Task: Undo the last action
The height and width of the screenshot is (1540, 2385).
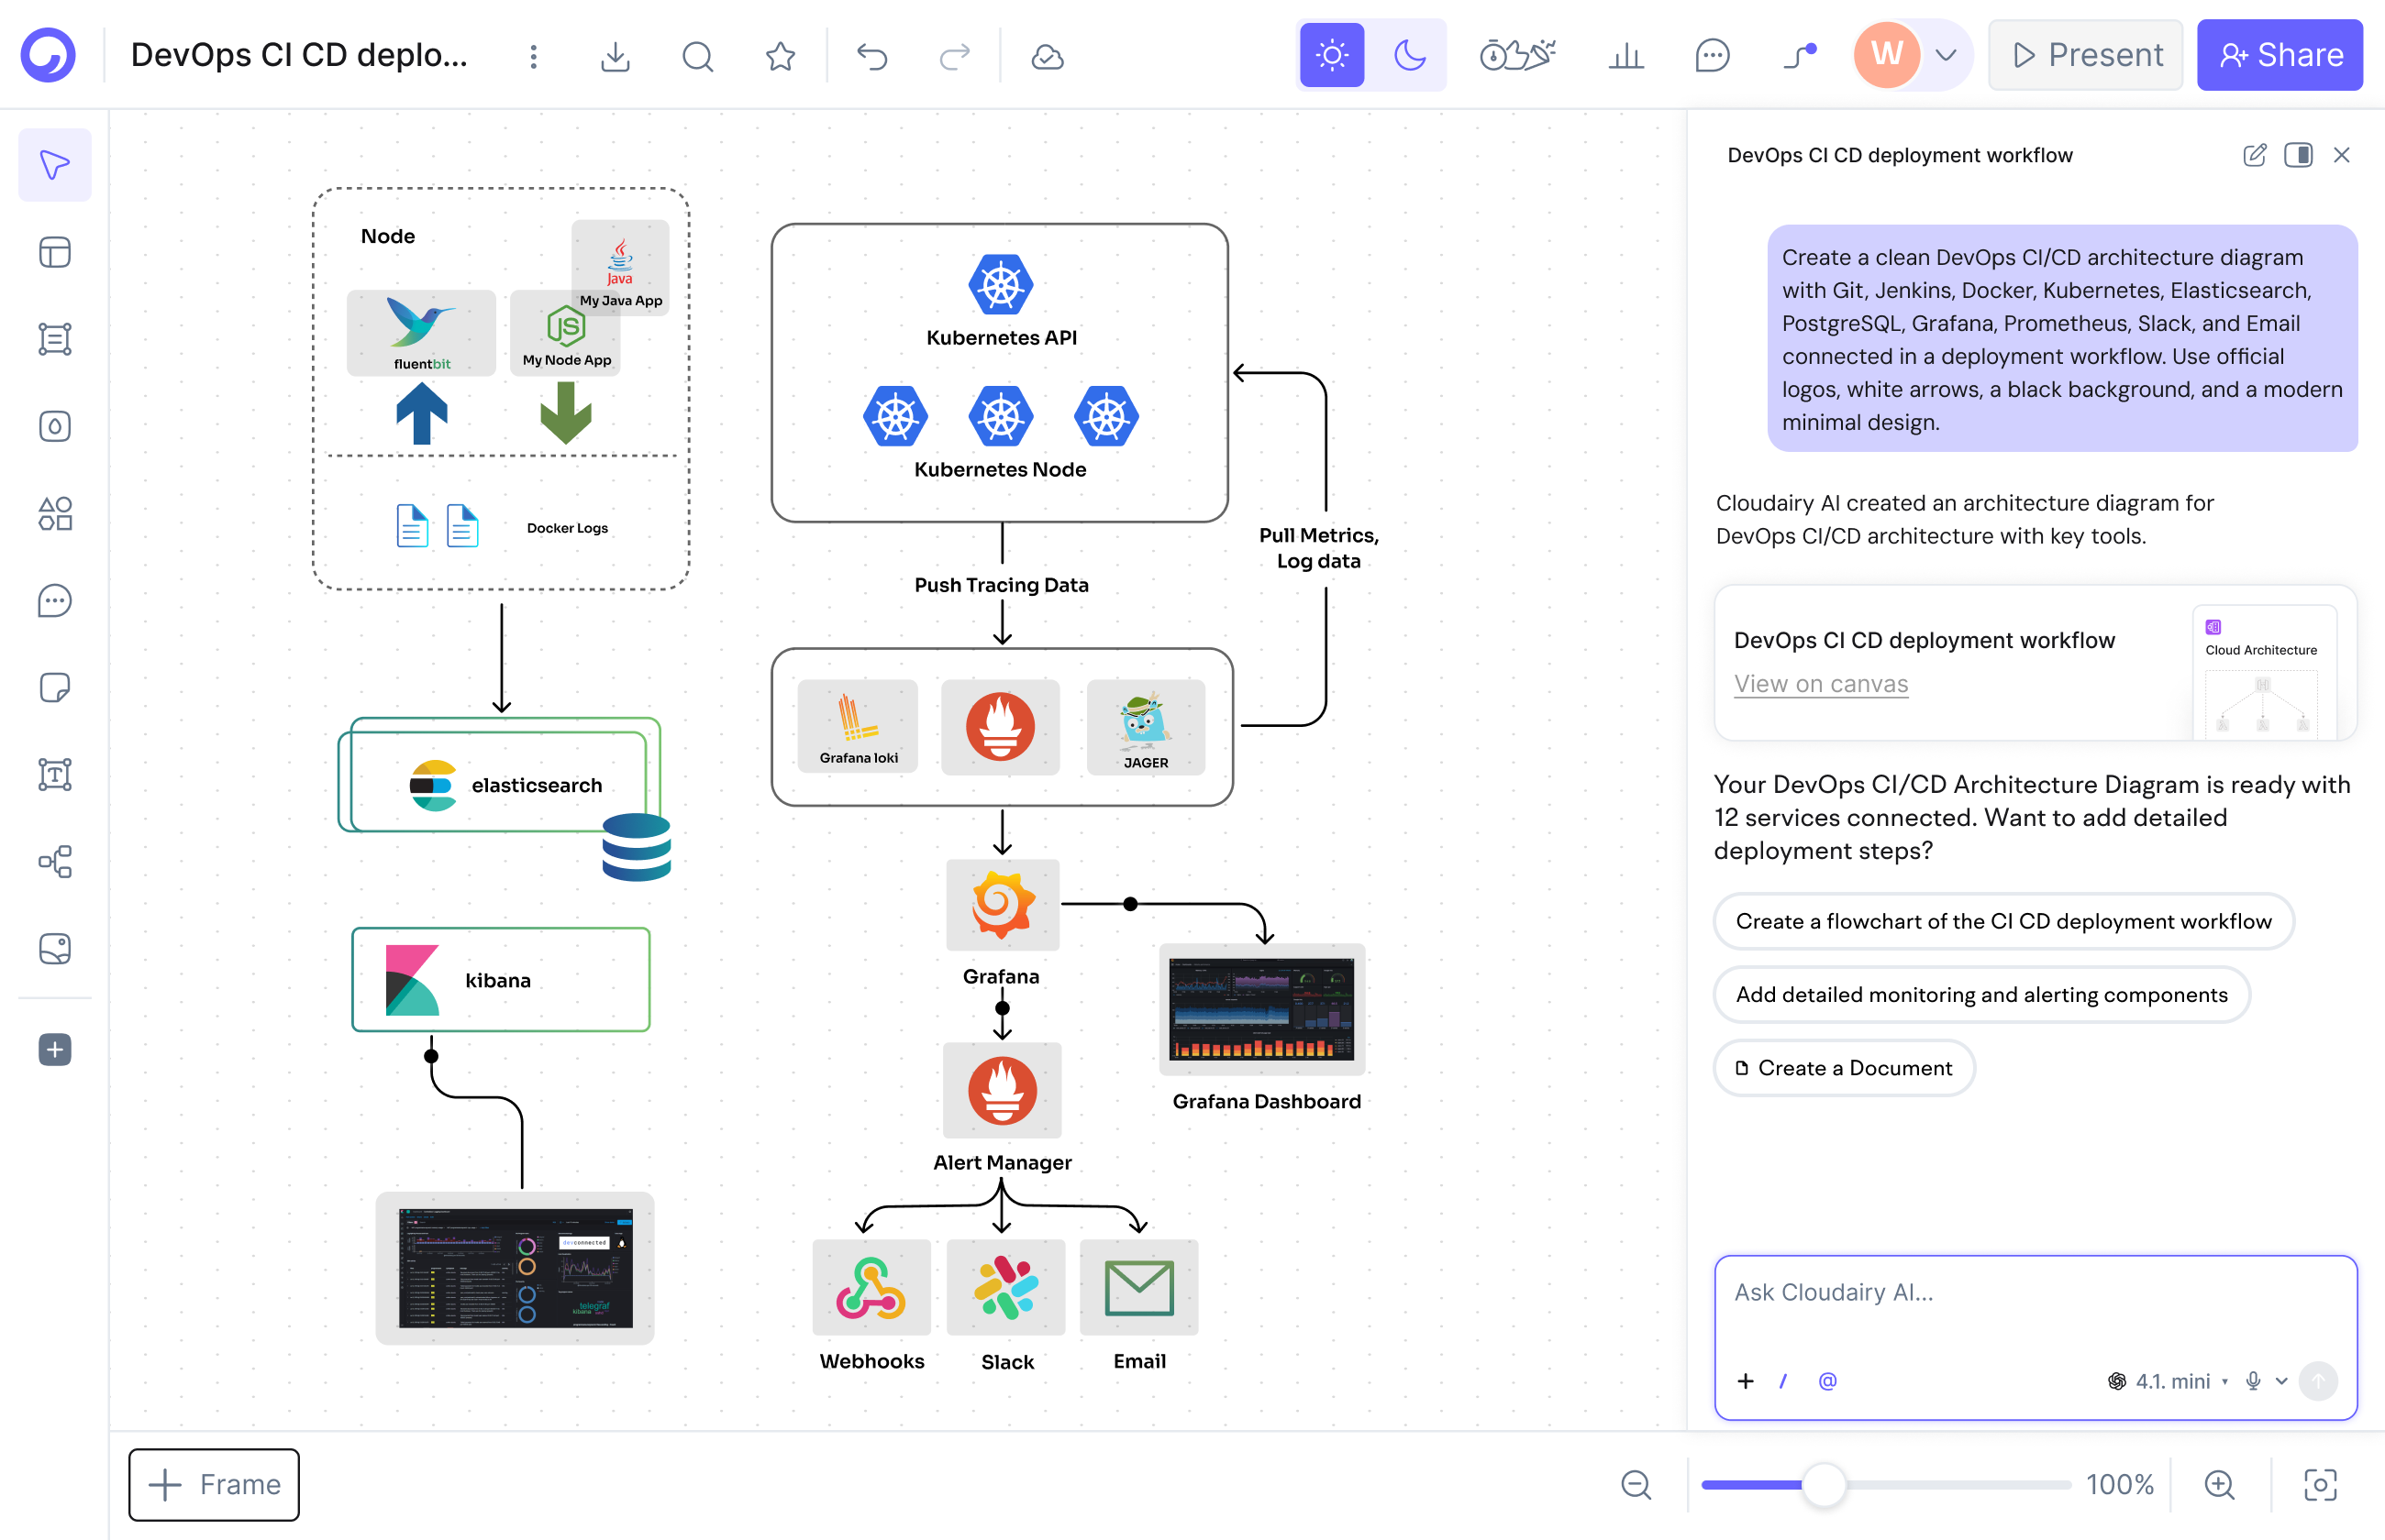Action: coord(872,56)
